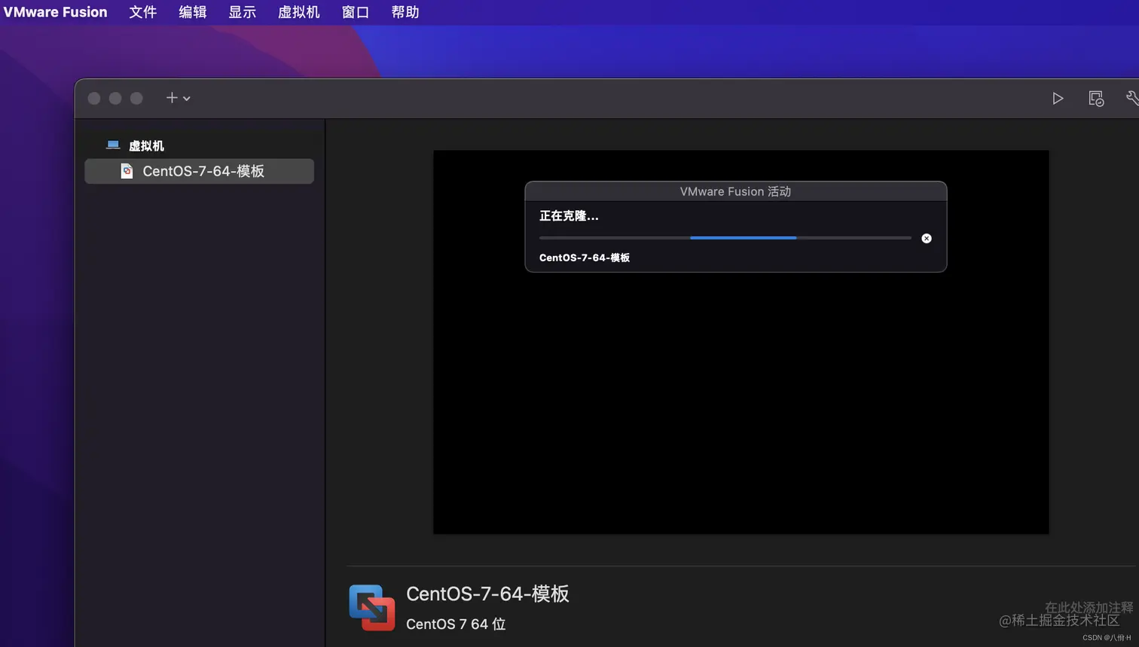Expand the add menu chevron
Viewport: 1139px width, 647px height.
187,99
